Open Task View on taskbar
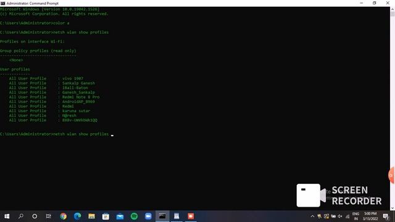This screenshot has width=395, height=222. click(48, 216)
